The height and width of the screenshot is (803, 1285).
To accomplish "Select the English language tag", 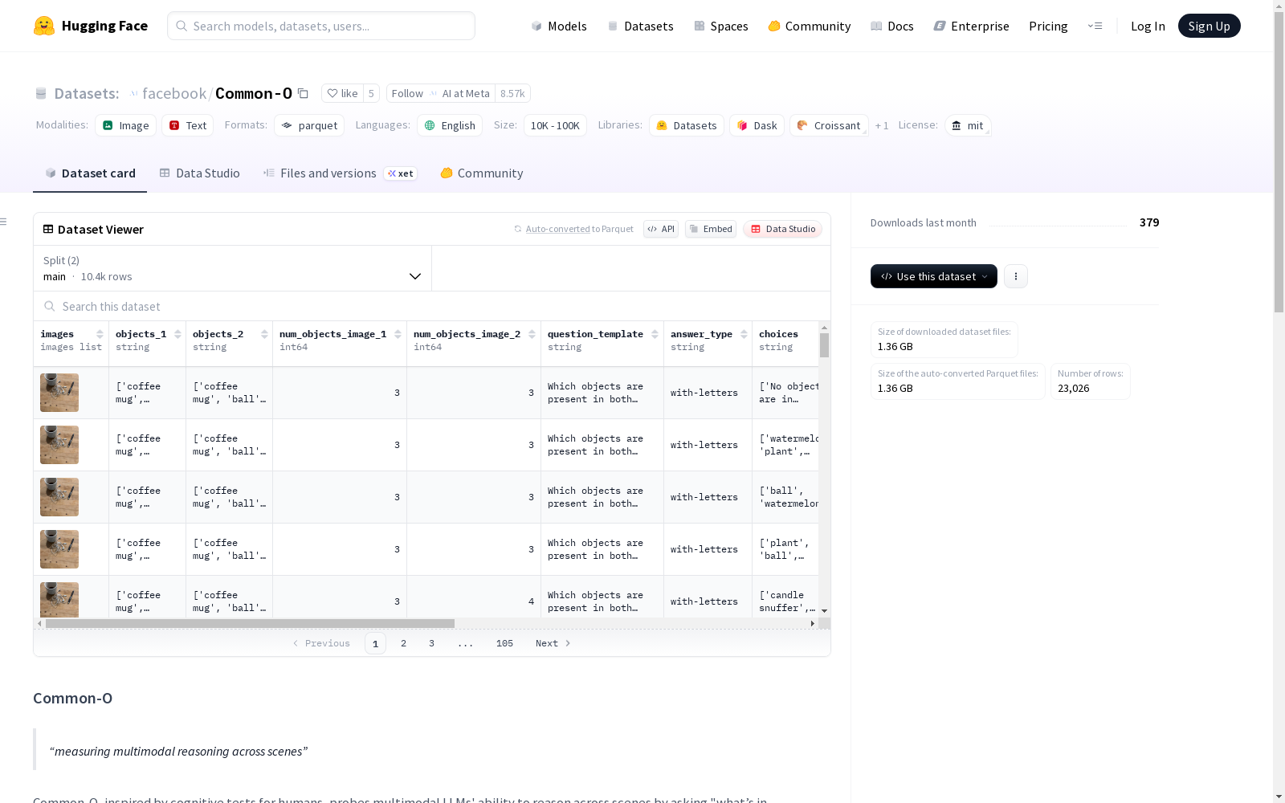I will coord(450,125).
